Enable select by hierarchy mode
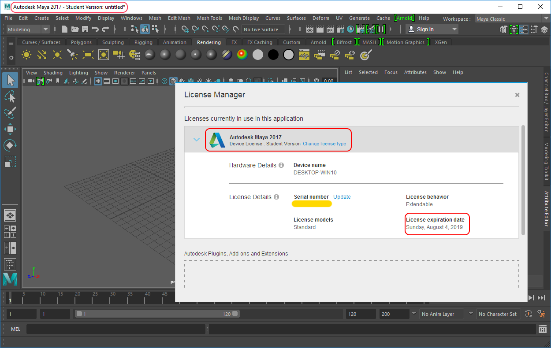551x348 pixels. (x=135, y=30)
